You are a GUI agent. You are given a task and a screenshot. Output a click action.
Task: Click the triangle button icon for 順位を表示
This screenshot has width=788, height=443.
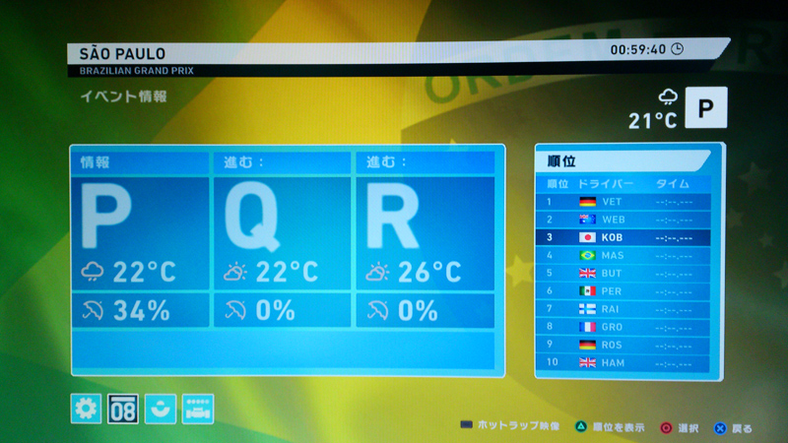(x=581, y=426)
